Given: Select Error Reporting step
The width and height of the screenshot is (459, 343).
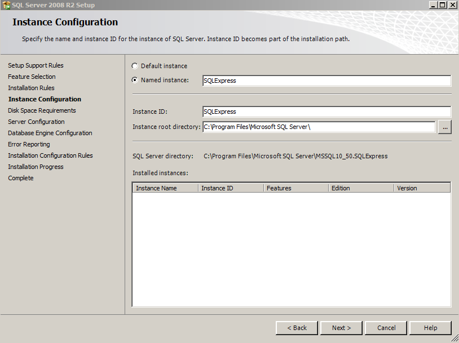Looking at the screenshot, I should [29, 144].
